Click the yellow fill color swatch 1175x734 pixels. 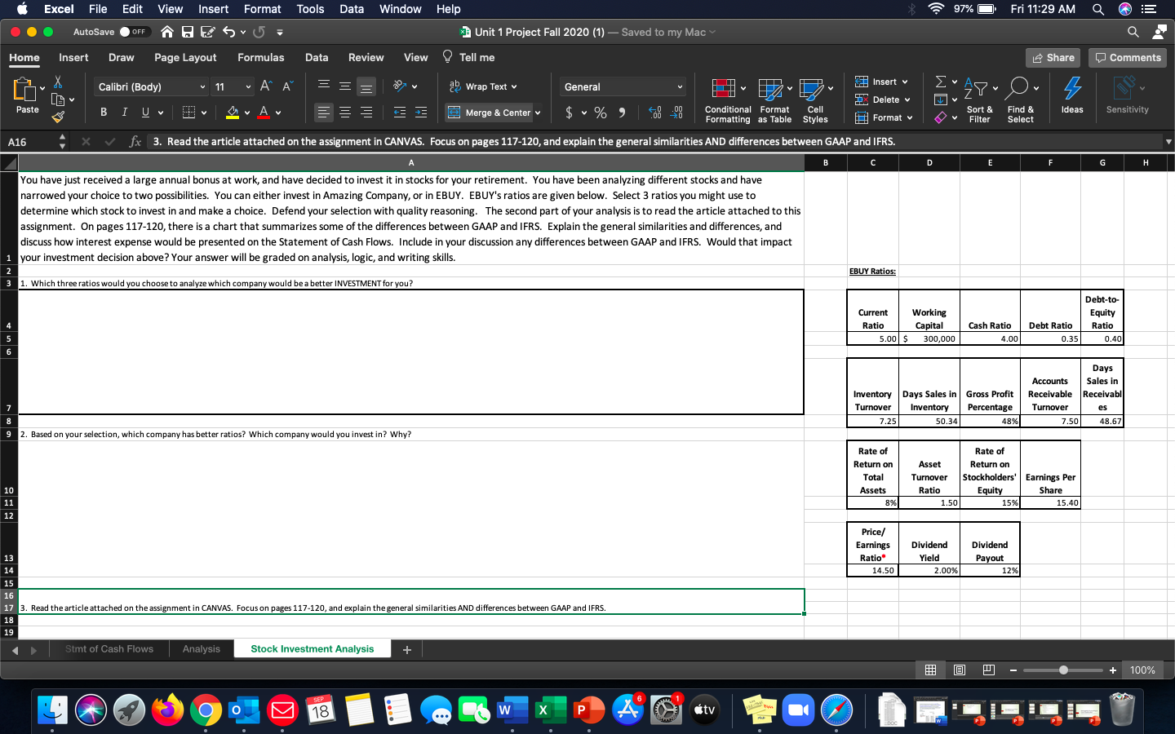[233, 113]
